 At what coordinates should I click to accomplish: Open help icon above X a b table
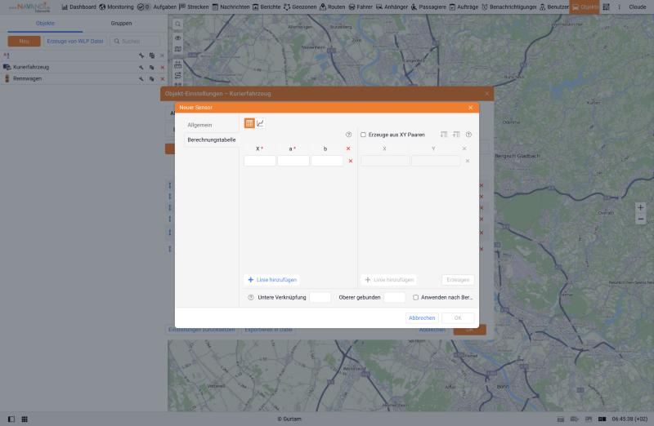pos(349,135)
